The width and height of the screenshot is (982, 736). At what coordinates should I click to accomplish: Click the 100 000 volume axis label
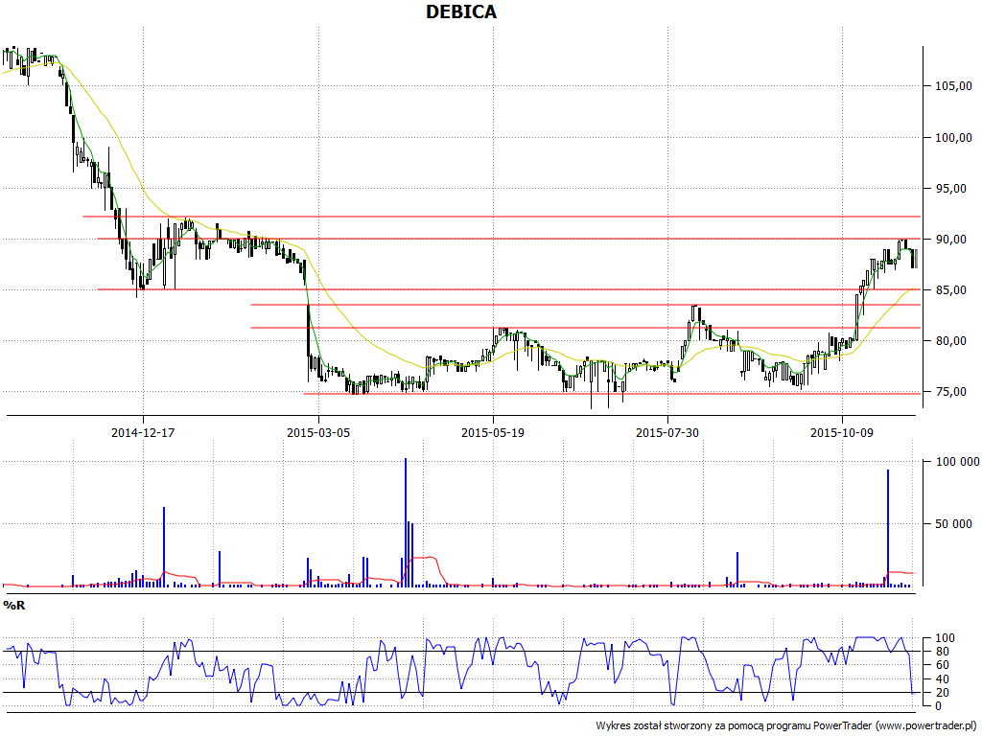point(957,462)
